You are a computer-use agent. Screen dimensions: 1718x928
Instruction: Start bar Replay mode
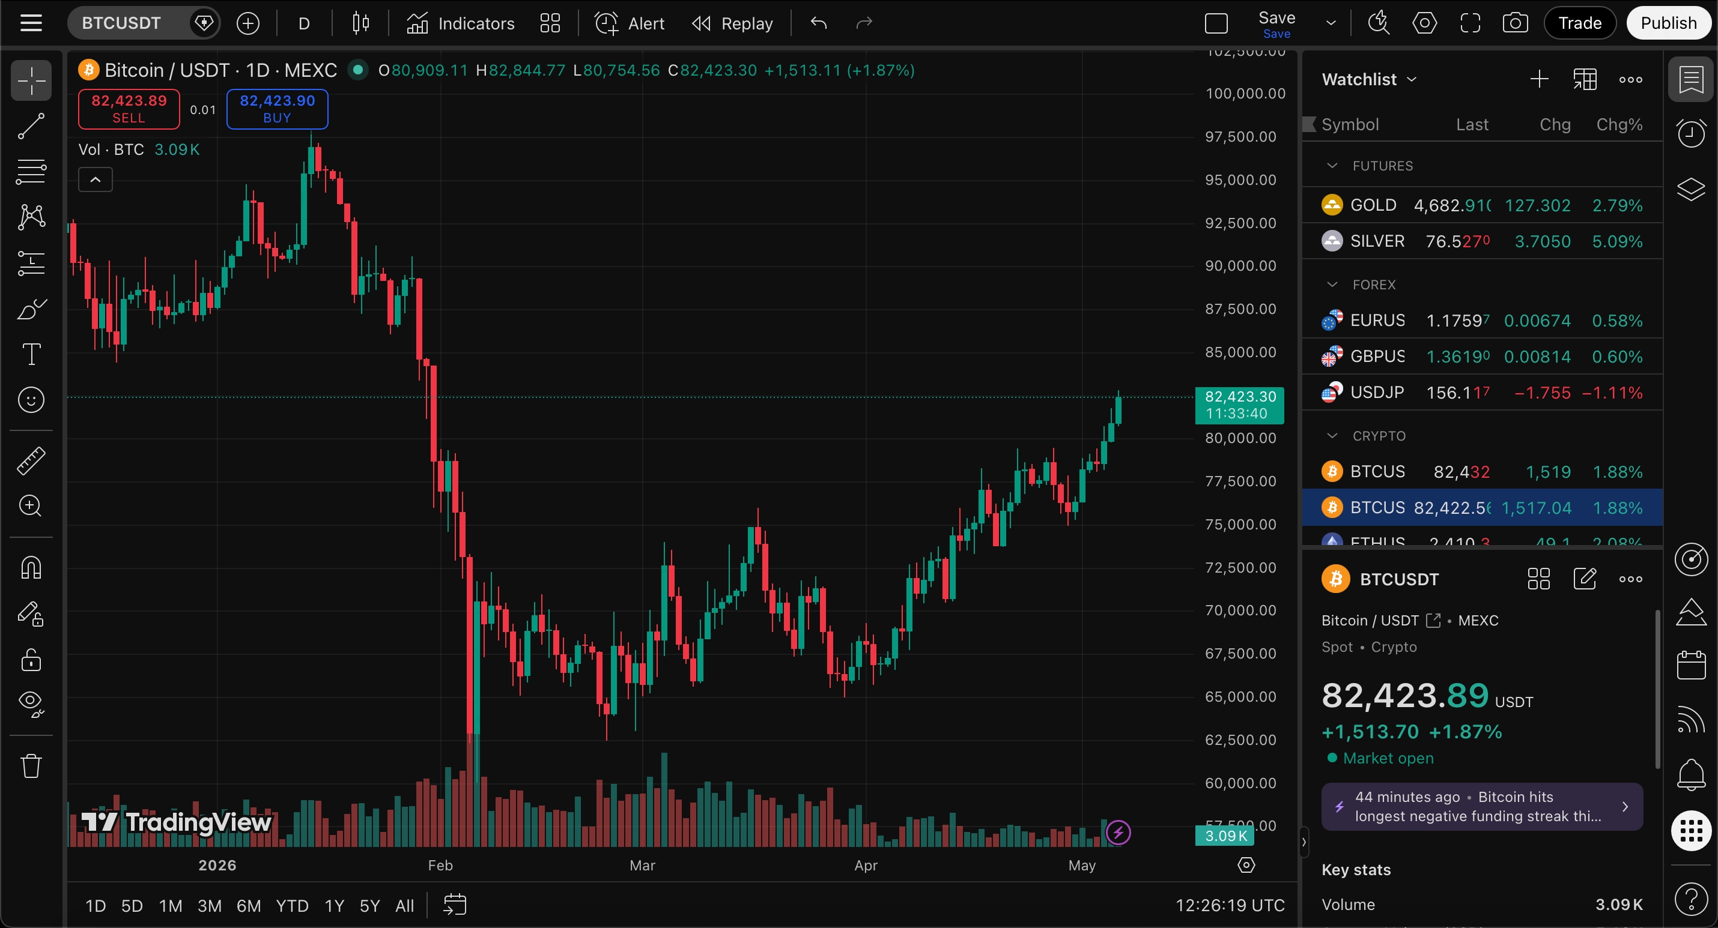point(732,23)
